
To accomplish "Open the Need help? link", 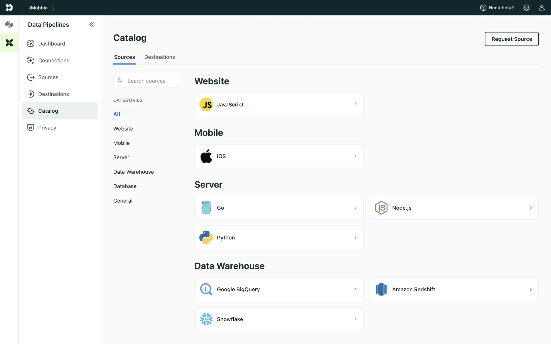I will [x=497, y=8].
